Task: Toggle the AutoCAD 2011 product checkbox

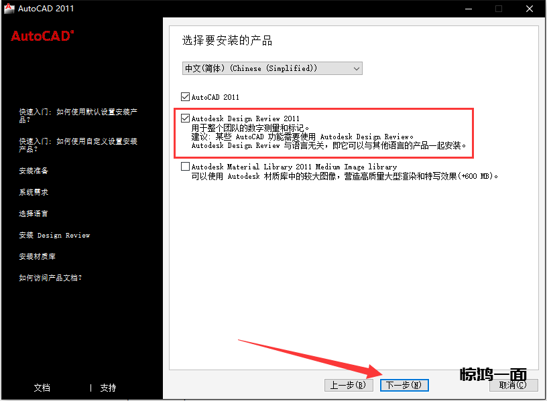Action: click(186, 97)
